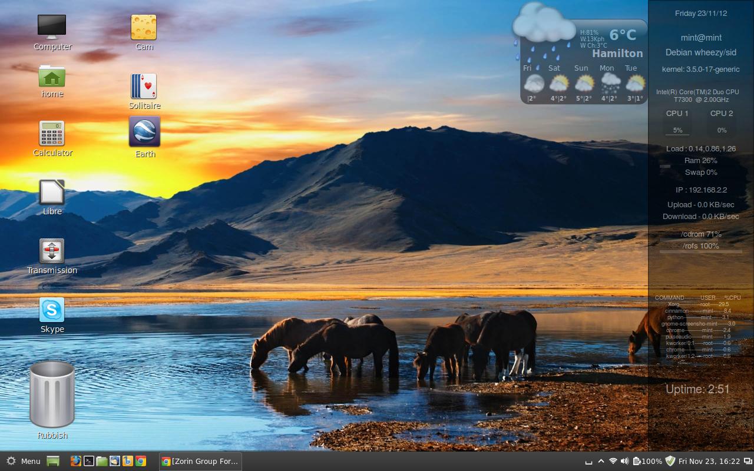Open the volume control applet
The width and height of the screenshot is (754, 471).
click(x=624, y=461)
